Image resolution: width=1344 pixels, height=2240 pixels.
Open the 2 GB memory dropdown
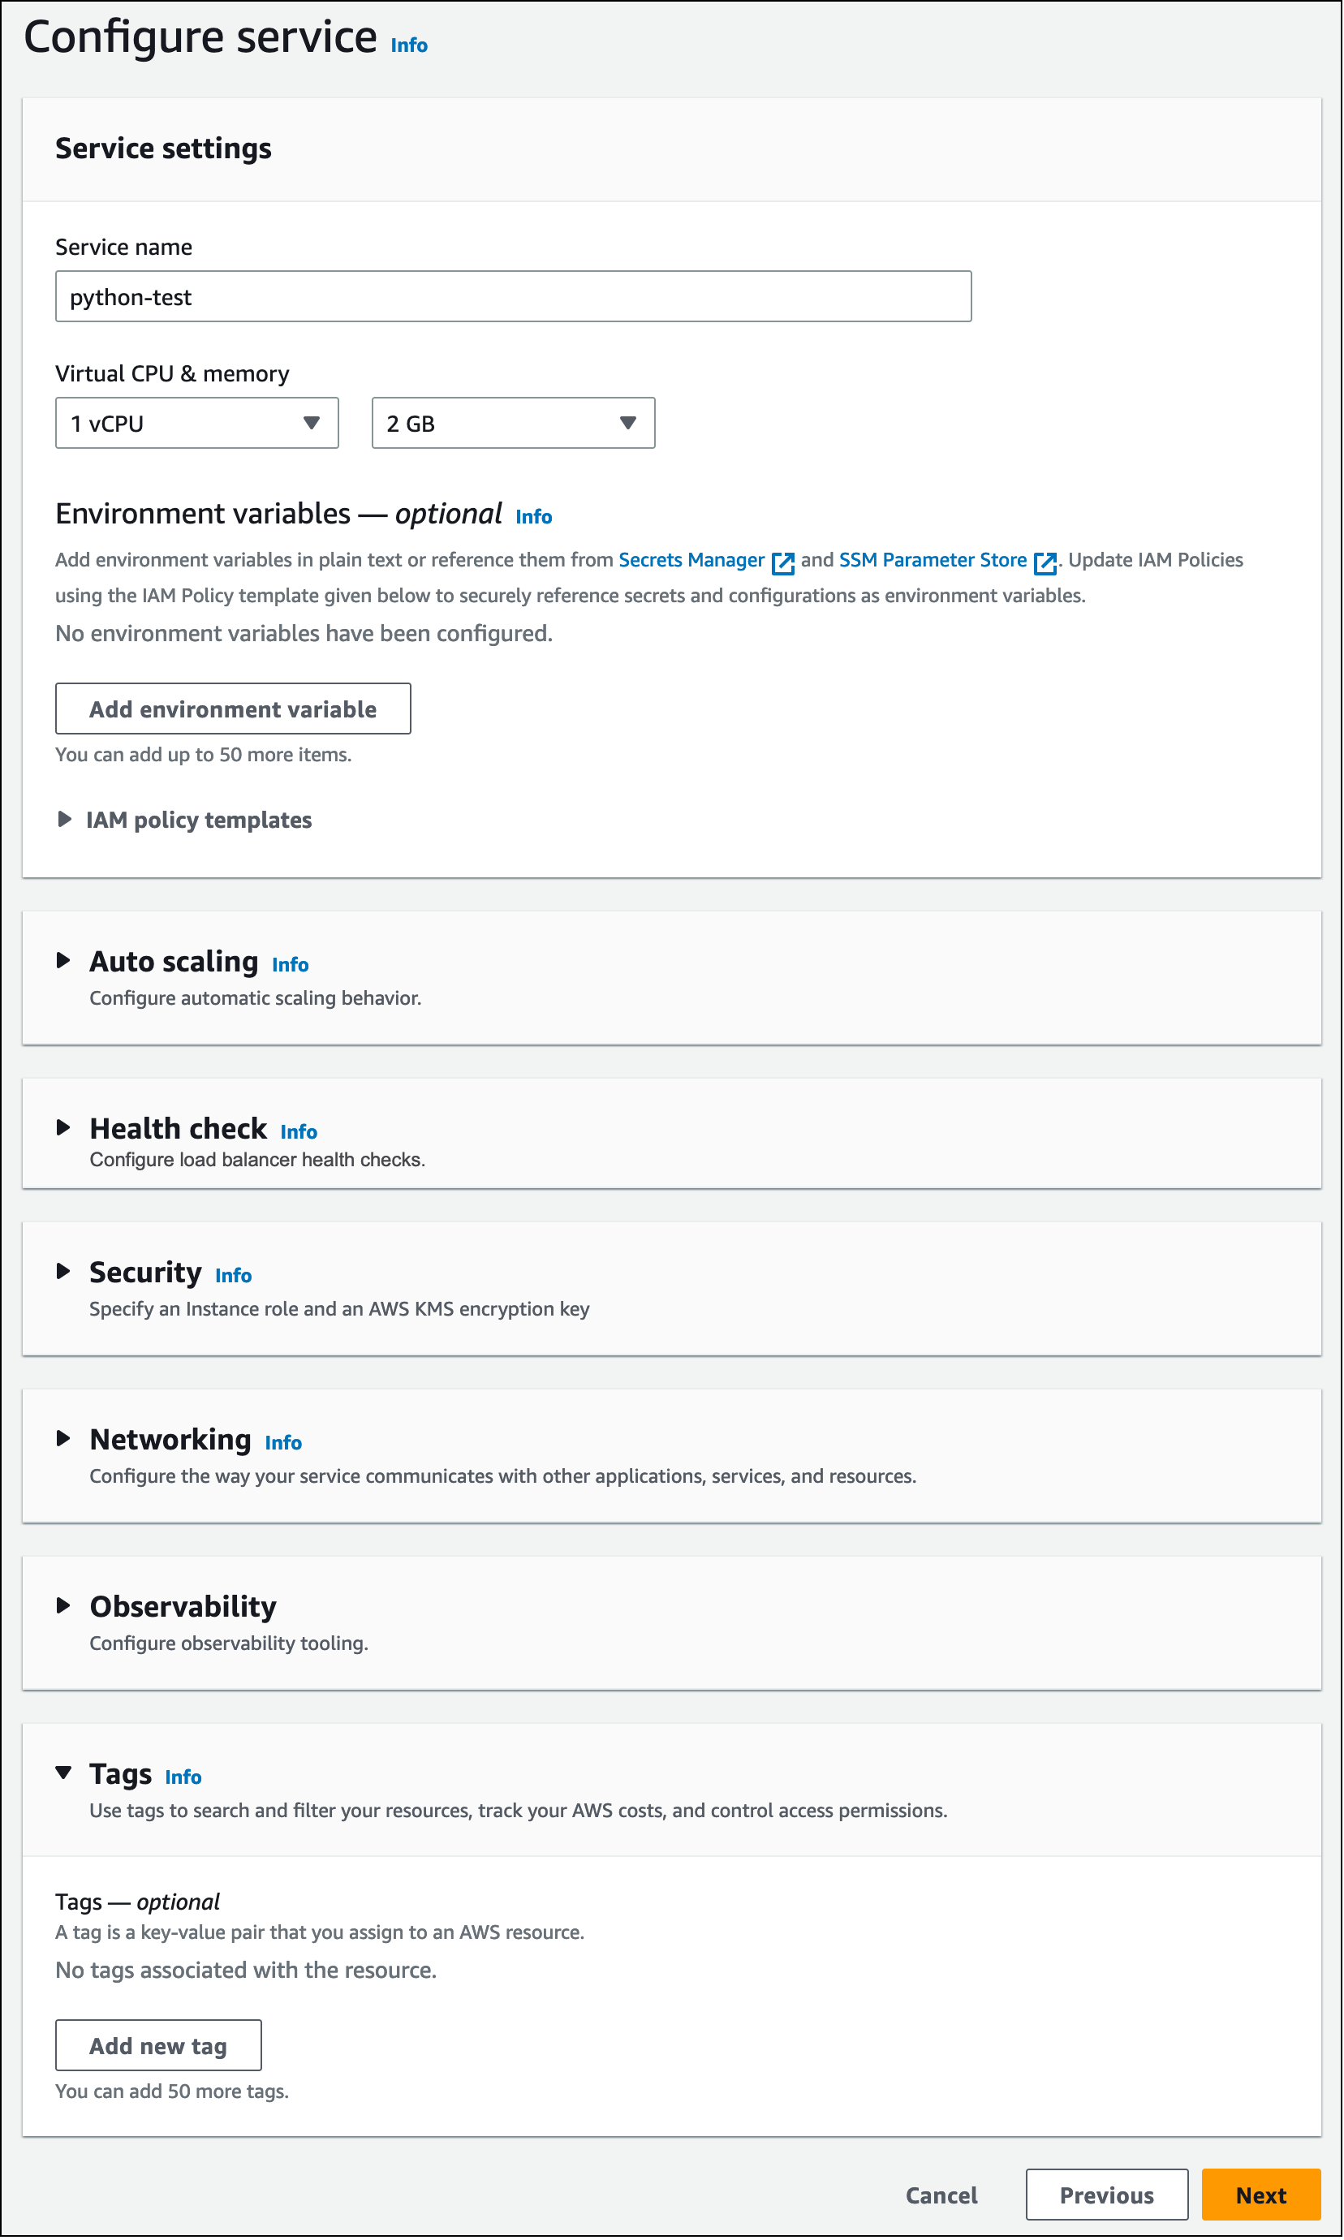click(511, 422)
